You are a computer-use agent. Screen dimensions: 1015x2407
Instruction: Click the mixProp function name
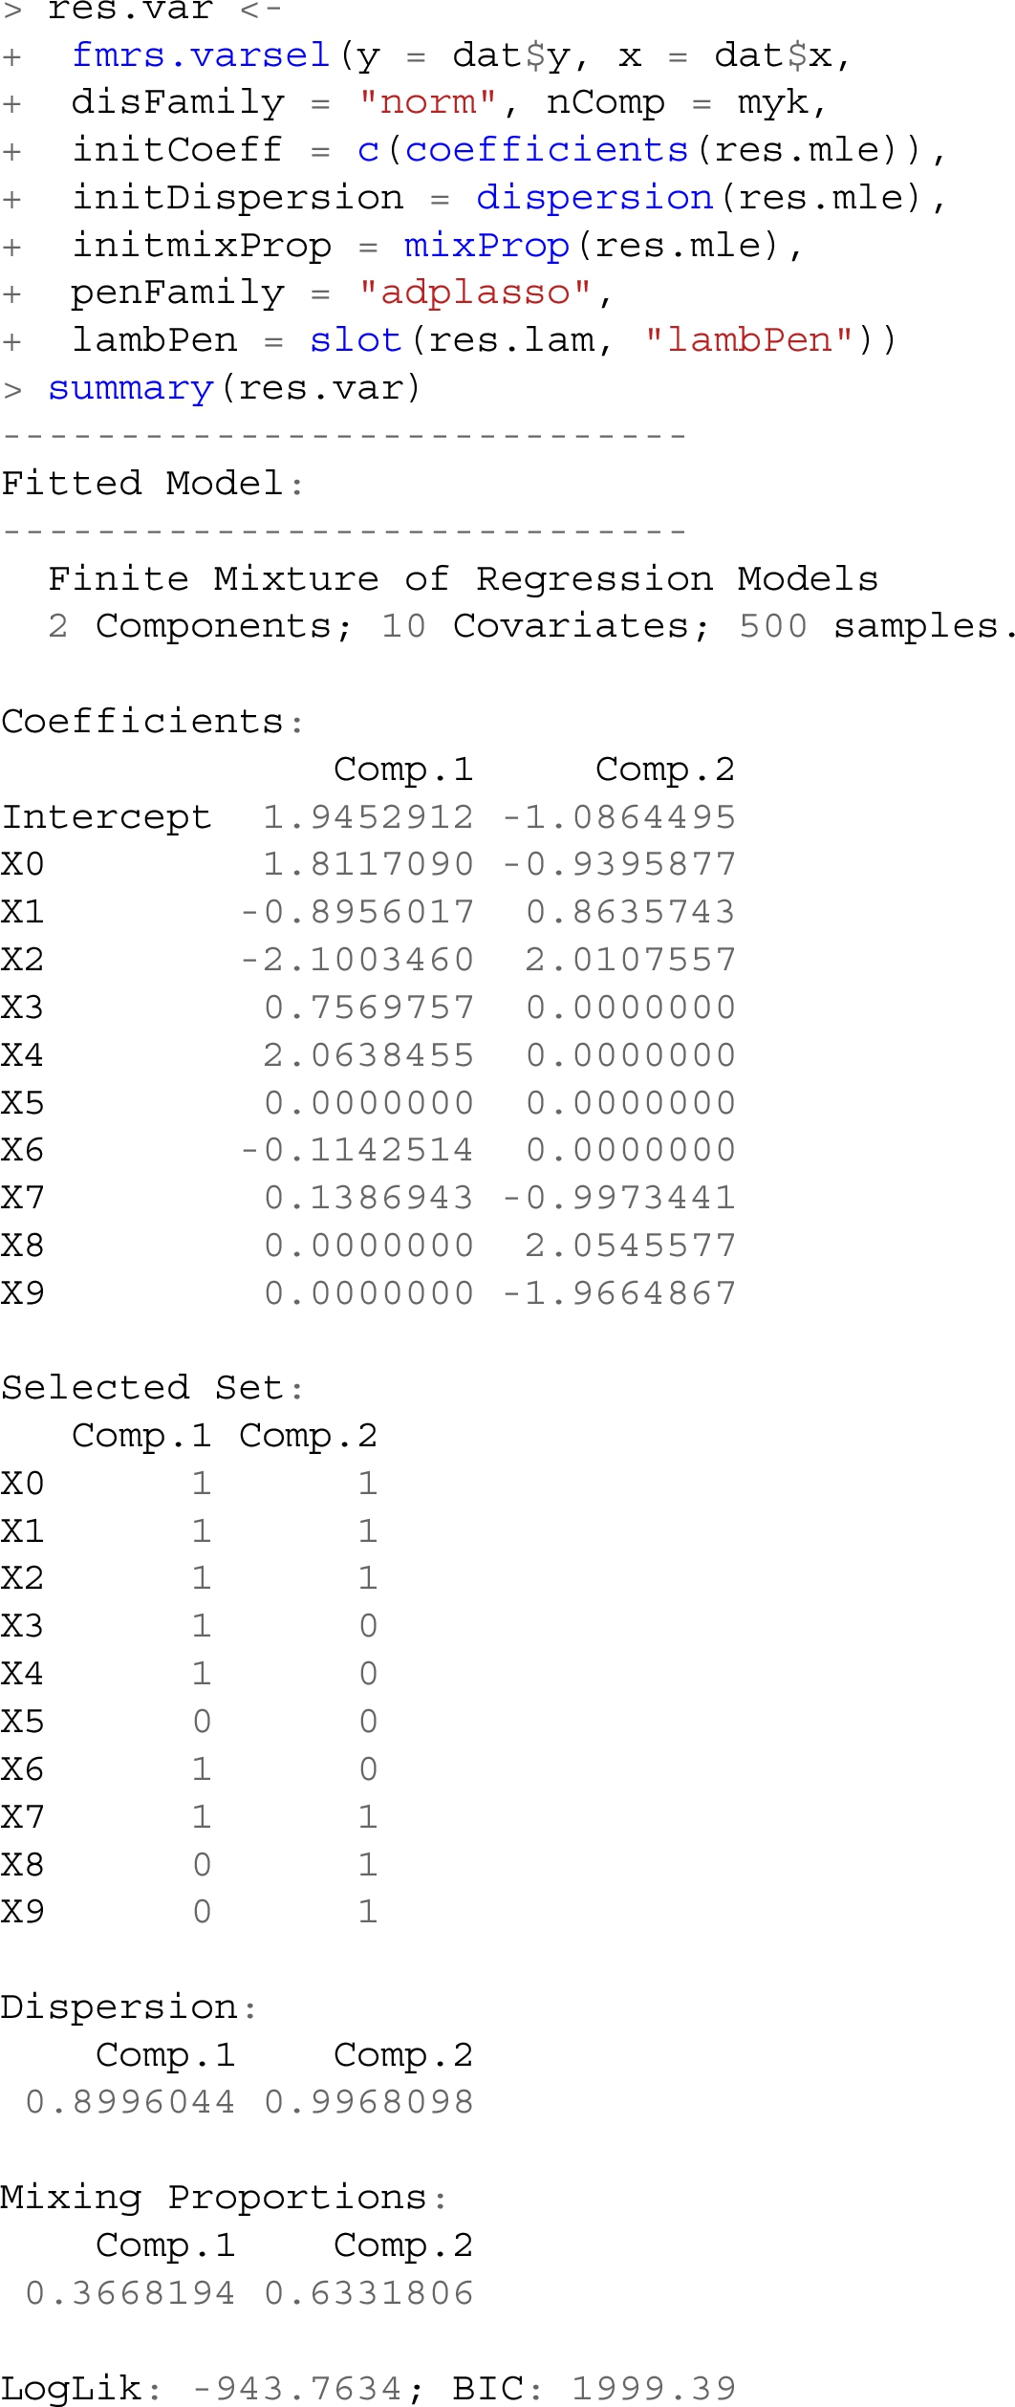(x=486, y=246)
